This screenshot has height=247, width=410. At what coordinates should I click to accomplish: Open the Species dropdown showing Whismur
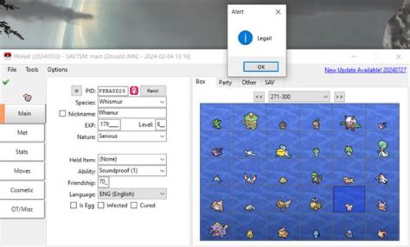pyautogui.click(x=132, y=102)
